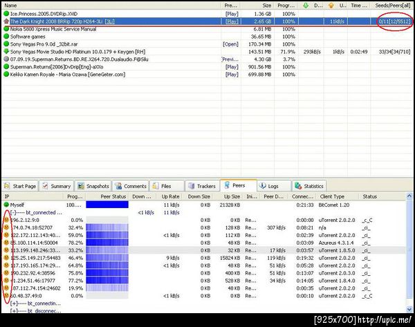
Task: Switch to the Comments tab
Action: point(131,186)
